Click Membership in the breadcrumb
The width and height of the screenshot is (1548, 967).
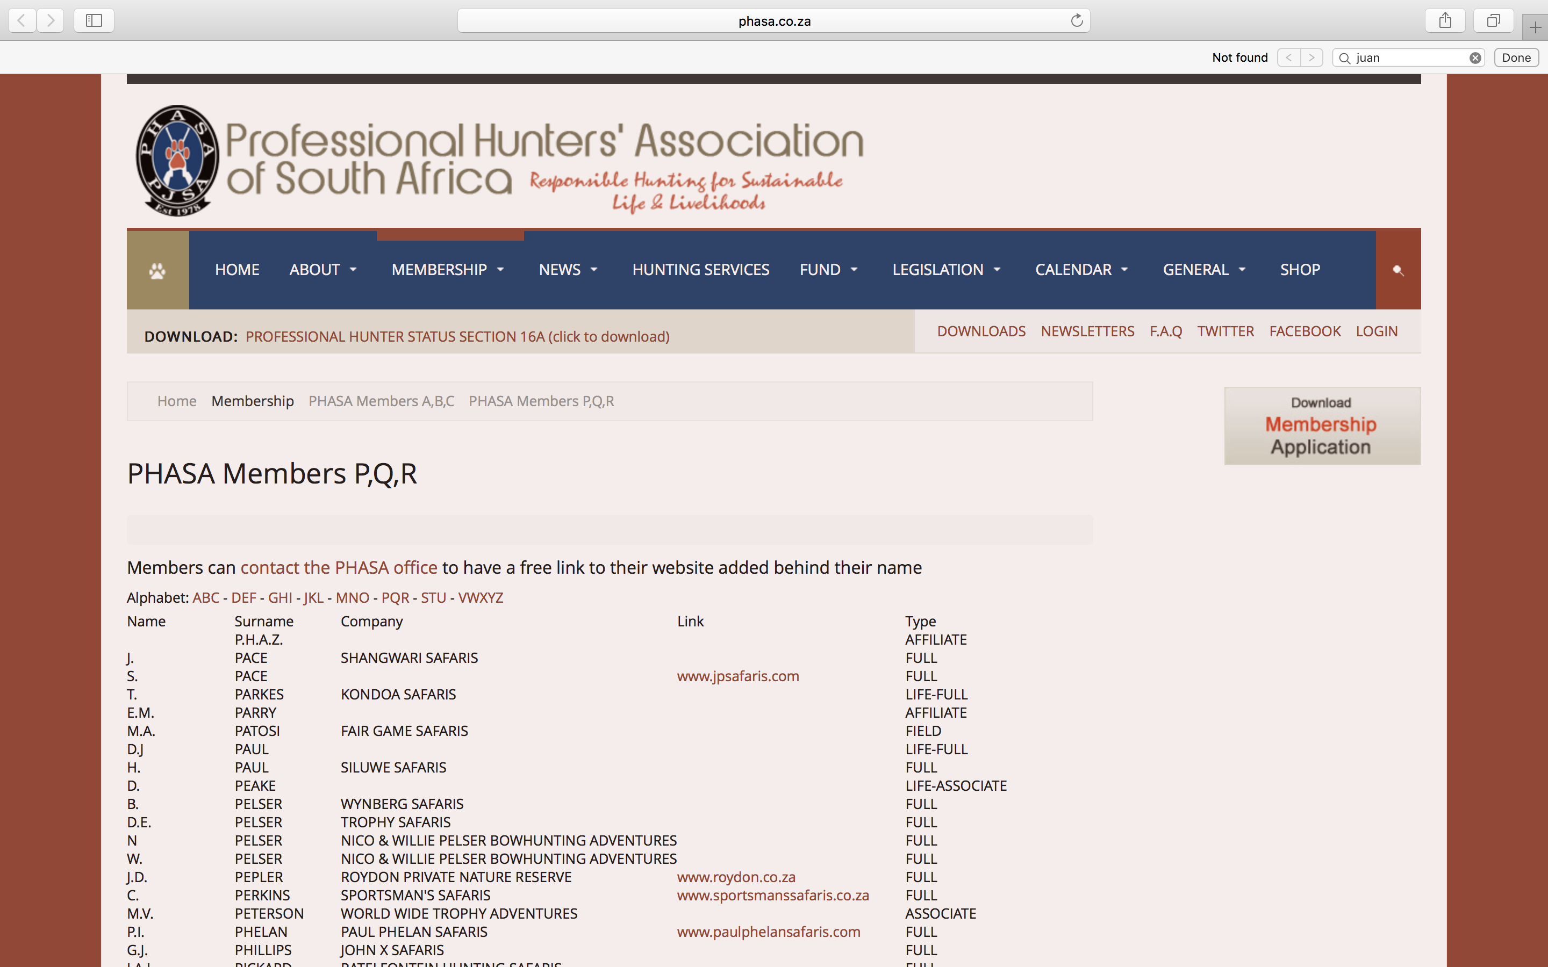[253, 401]
